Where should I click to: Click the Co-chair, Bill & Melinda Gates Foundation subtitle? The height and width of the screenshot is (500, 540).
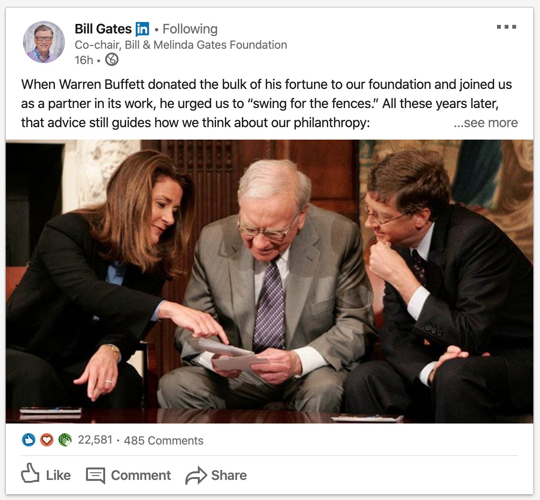(181, 45)
